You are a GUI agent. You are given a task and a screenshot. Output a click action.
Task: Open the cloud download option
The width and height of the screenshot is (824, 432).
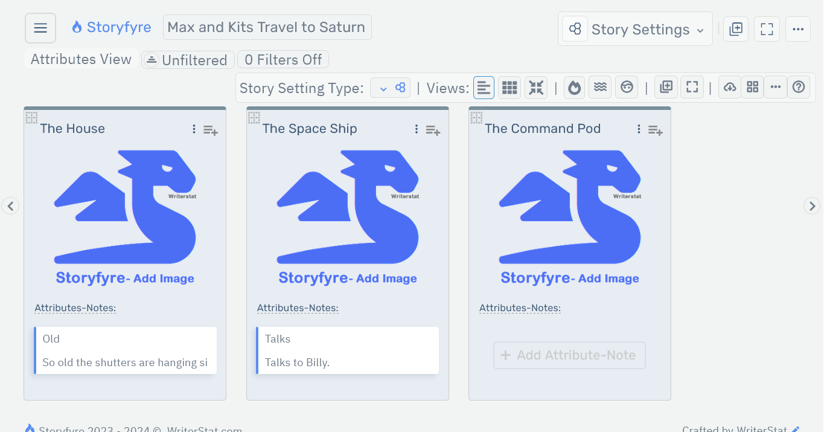pyautogui.click(x=729, y=87)
